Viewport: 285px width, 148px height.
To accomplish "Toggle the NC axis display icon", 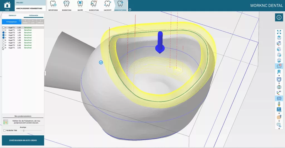I will tap(279, 93).
